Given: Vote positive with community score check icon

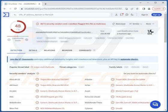Looking at the screenshot, I should point(27,40).
